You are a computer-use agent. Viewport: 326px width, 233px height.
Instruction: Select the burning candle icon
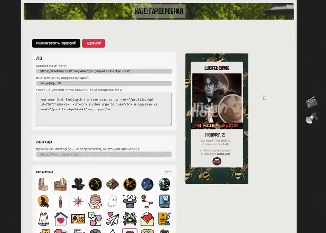point(61,201)
